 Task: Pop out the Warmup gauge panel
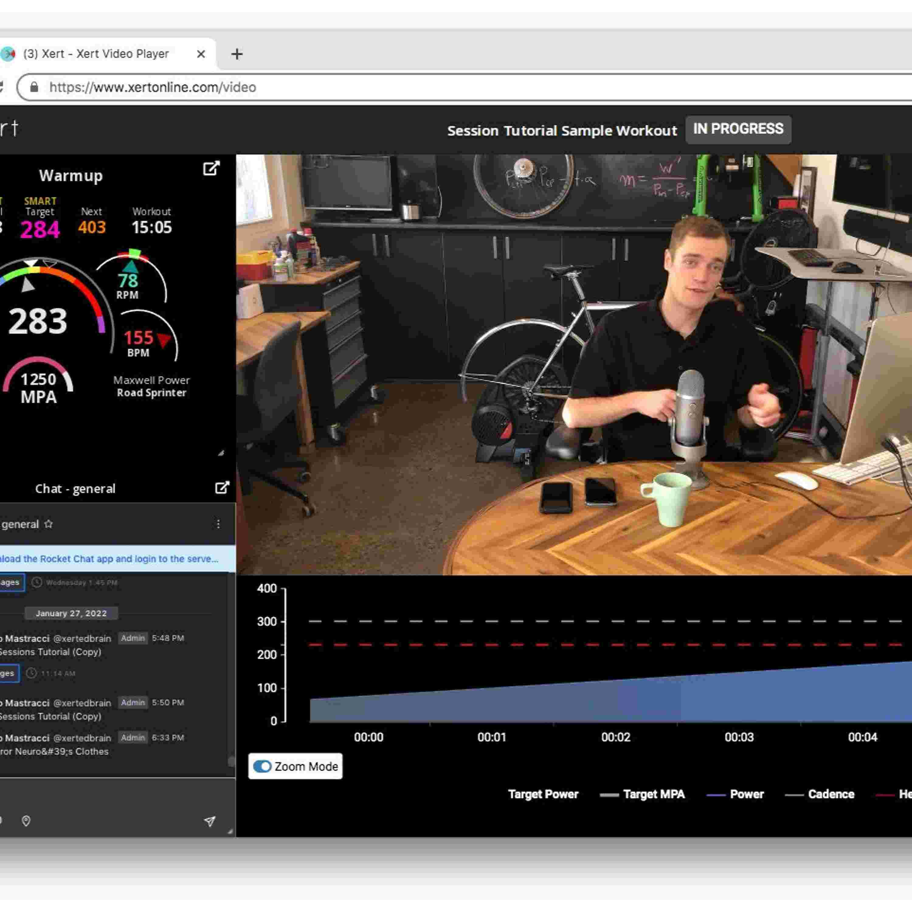pyautogui.click(x=211, y=168)
